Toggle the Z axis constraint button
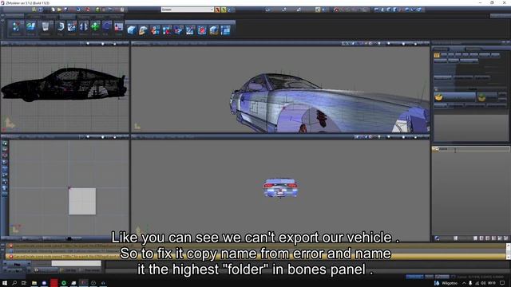The width and height of the screenshot is (511, 287). [229, 10]
